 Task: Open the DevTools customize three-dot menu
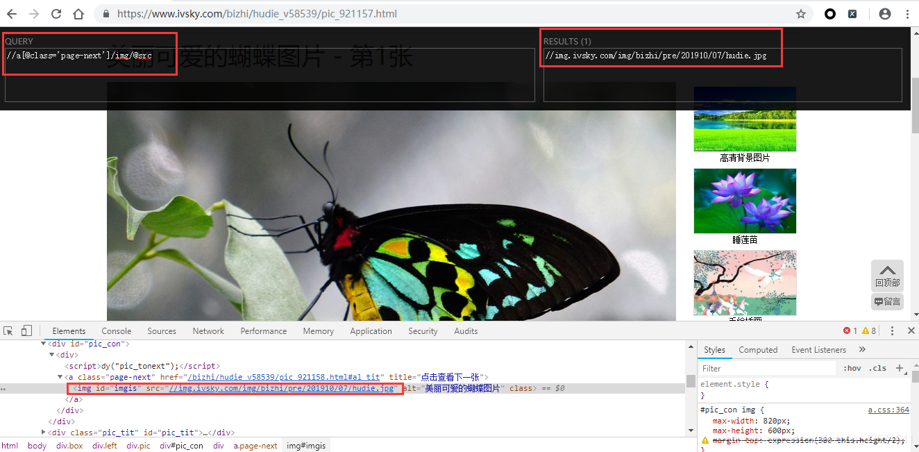click(893, 331)
